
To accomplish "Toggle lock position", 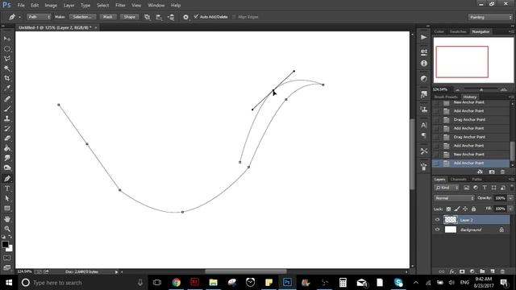I will [x=465, y=209].
